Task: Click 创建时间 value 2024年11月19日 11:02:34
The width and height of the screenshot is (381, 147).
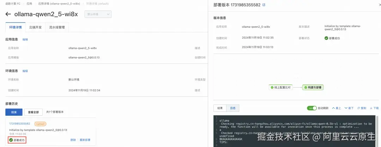Action: 84,90
